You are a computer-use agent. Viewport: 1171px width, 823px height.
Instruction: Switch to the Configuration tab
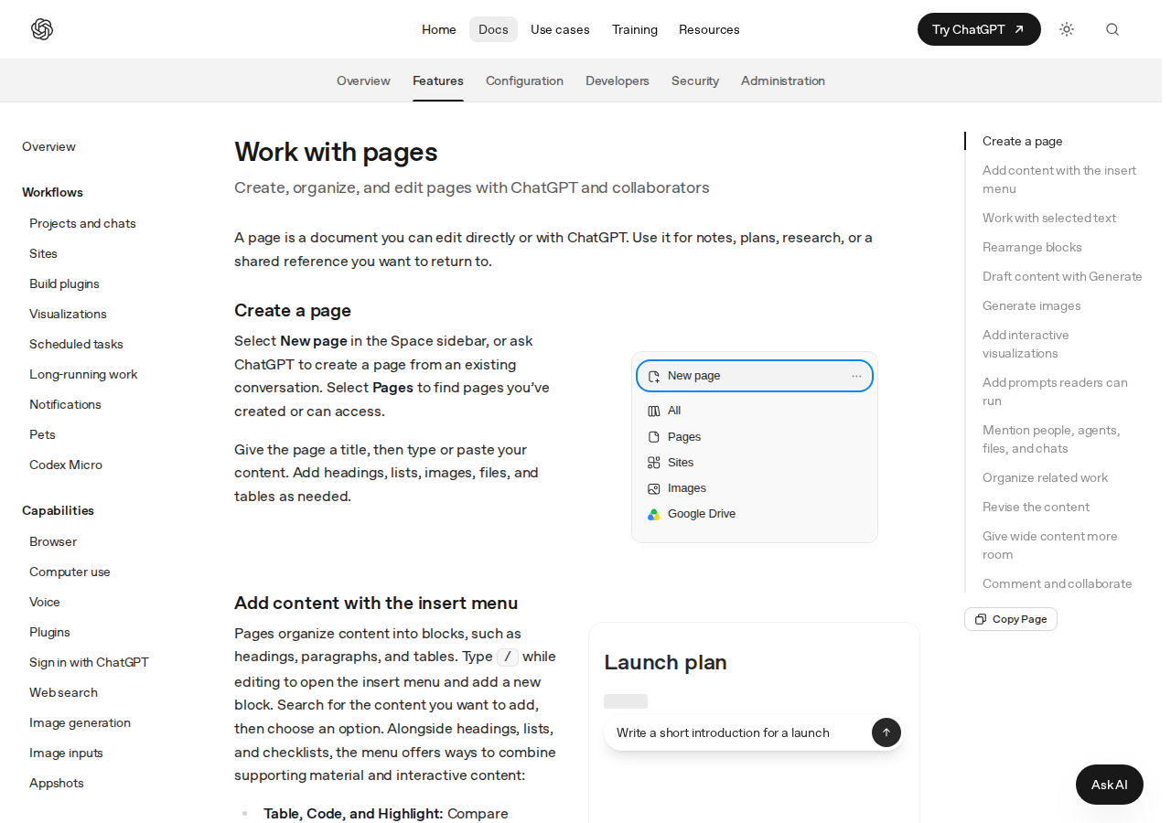pyautogui.click(x=524, y=80)
